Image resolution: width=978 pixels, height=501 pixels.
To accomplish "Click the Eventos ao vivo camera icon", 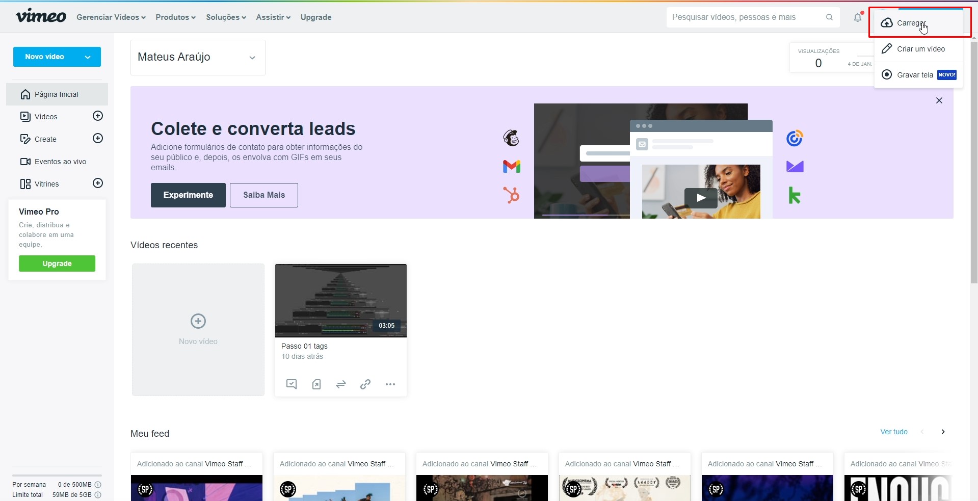I will (x=25, y=162).
